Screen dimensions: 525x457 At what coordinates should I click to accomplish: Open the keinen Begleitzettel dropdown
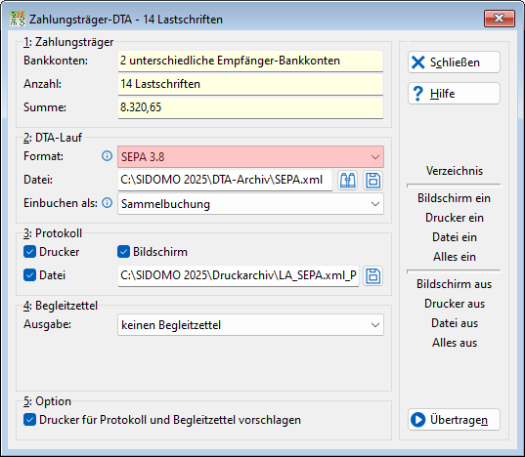(x=250, y=325)
